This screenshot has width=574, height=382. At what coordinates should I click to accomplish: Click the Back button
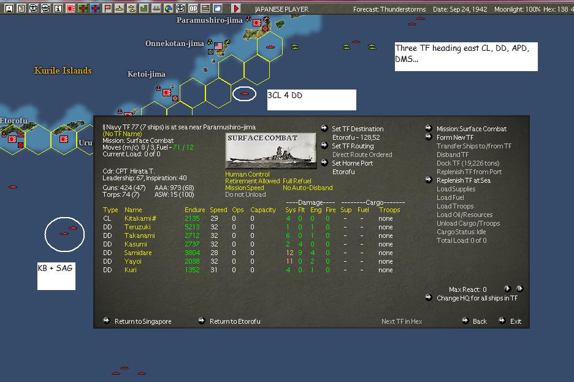pyautogui.click(x=480, y=321)
